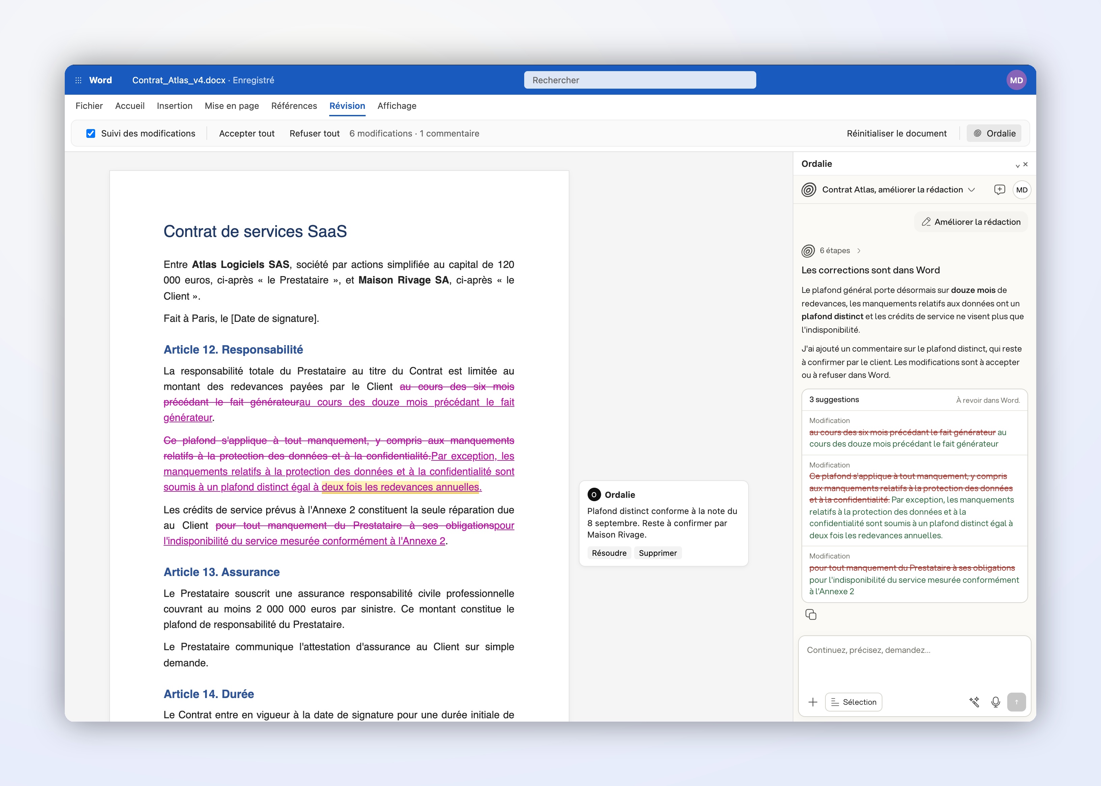The width and height of the screenshot is (1101, 786).
Task: Switch to the Affichage tab
Action: [397, 106]
